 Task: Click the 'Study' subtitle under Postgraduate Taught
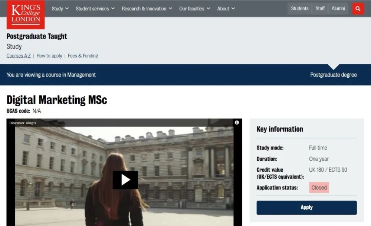pyautogui.click(x=14, y=47)
